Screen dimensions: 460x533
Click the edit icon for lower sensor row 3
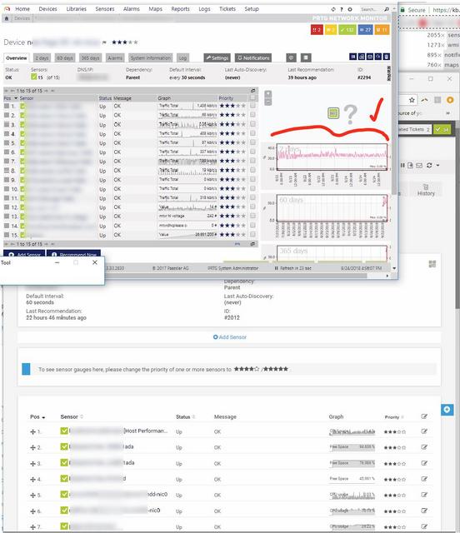coord(424,463)
